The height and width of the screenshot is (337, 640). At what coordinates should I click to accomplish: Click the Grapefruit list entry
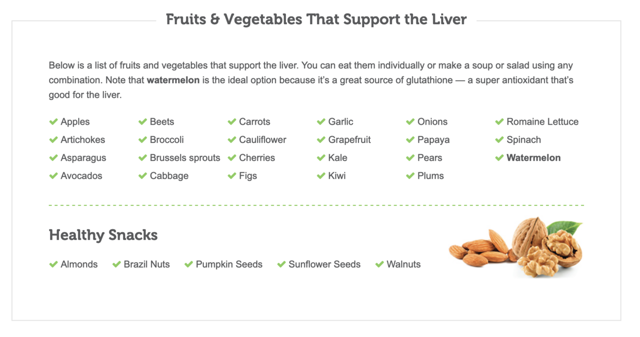pyautogui.click(x=349, y=140)
